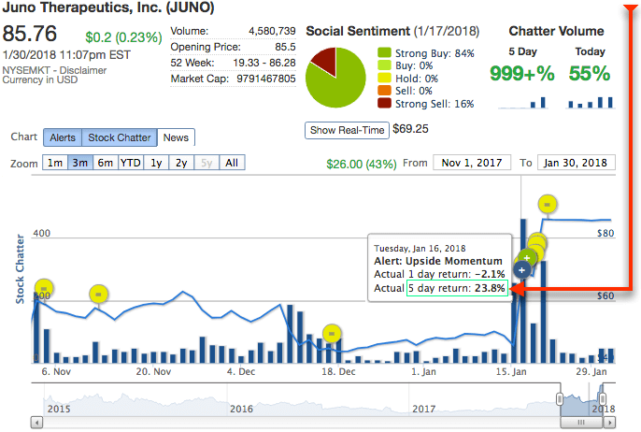Click the Juno Therapeutics, Inc. (JUNO) title
The image size is (641, 432).
pos(108,7)
